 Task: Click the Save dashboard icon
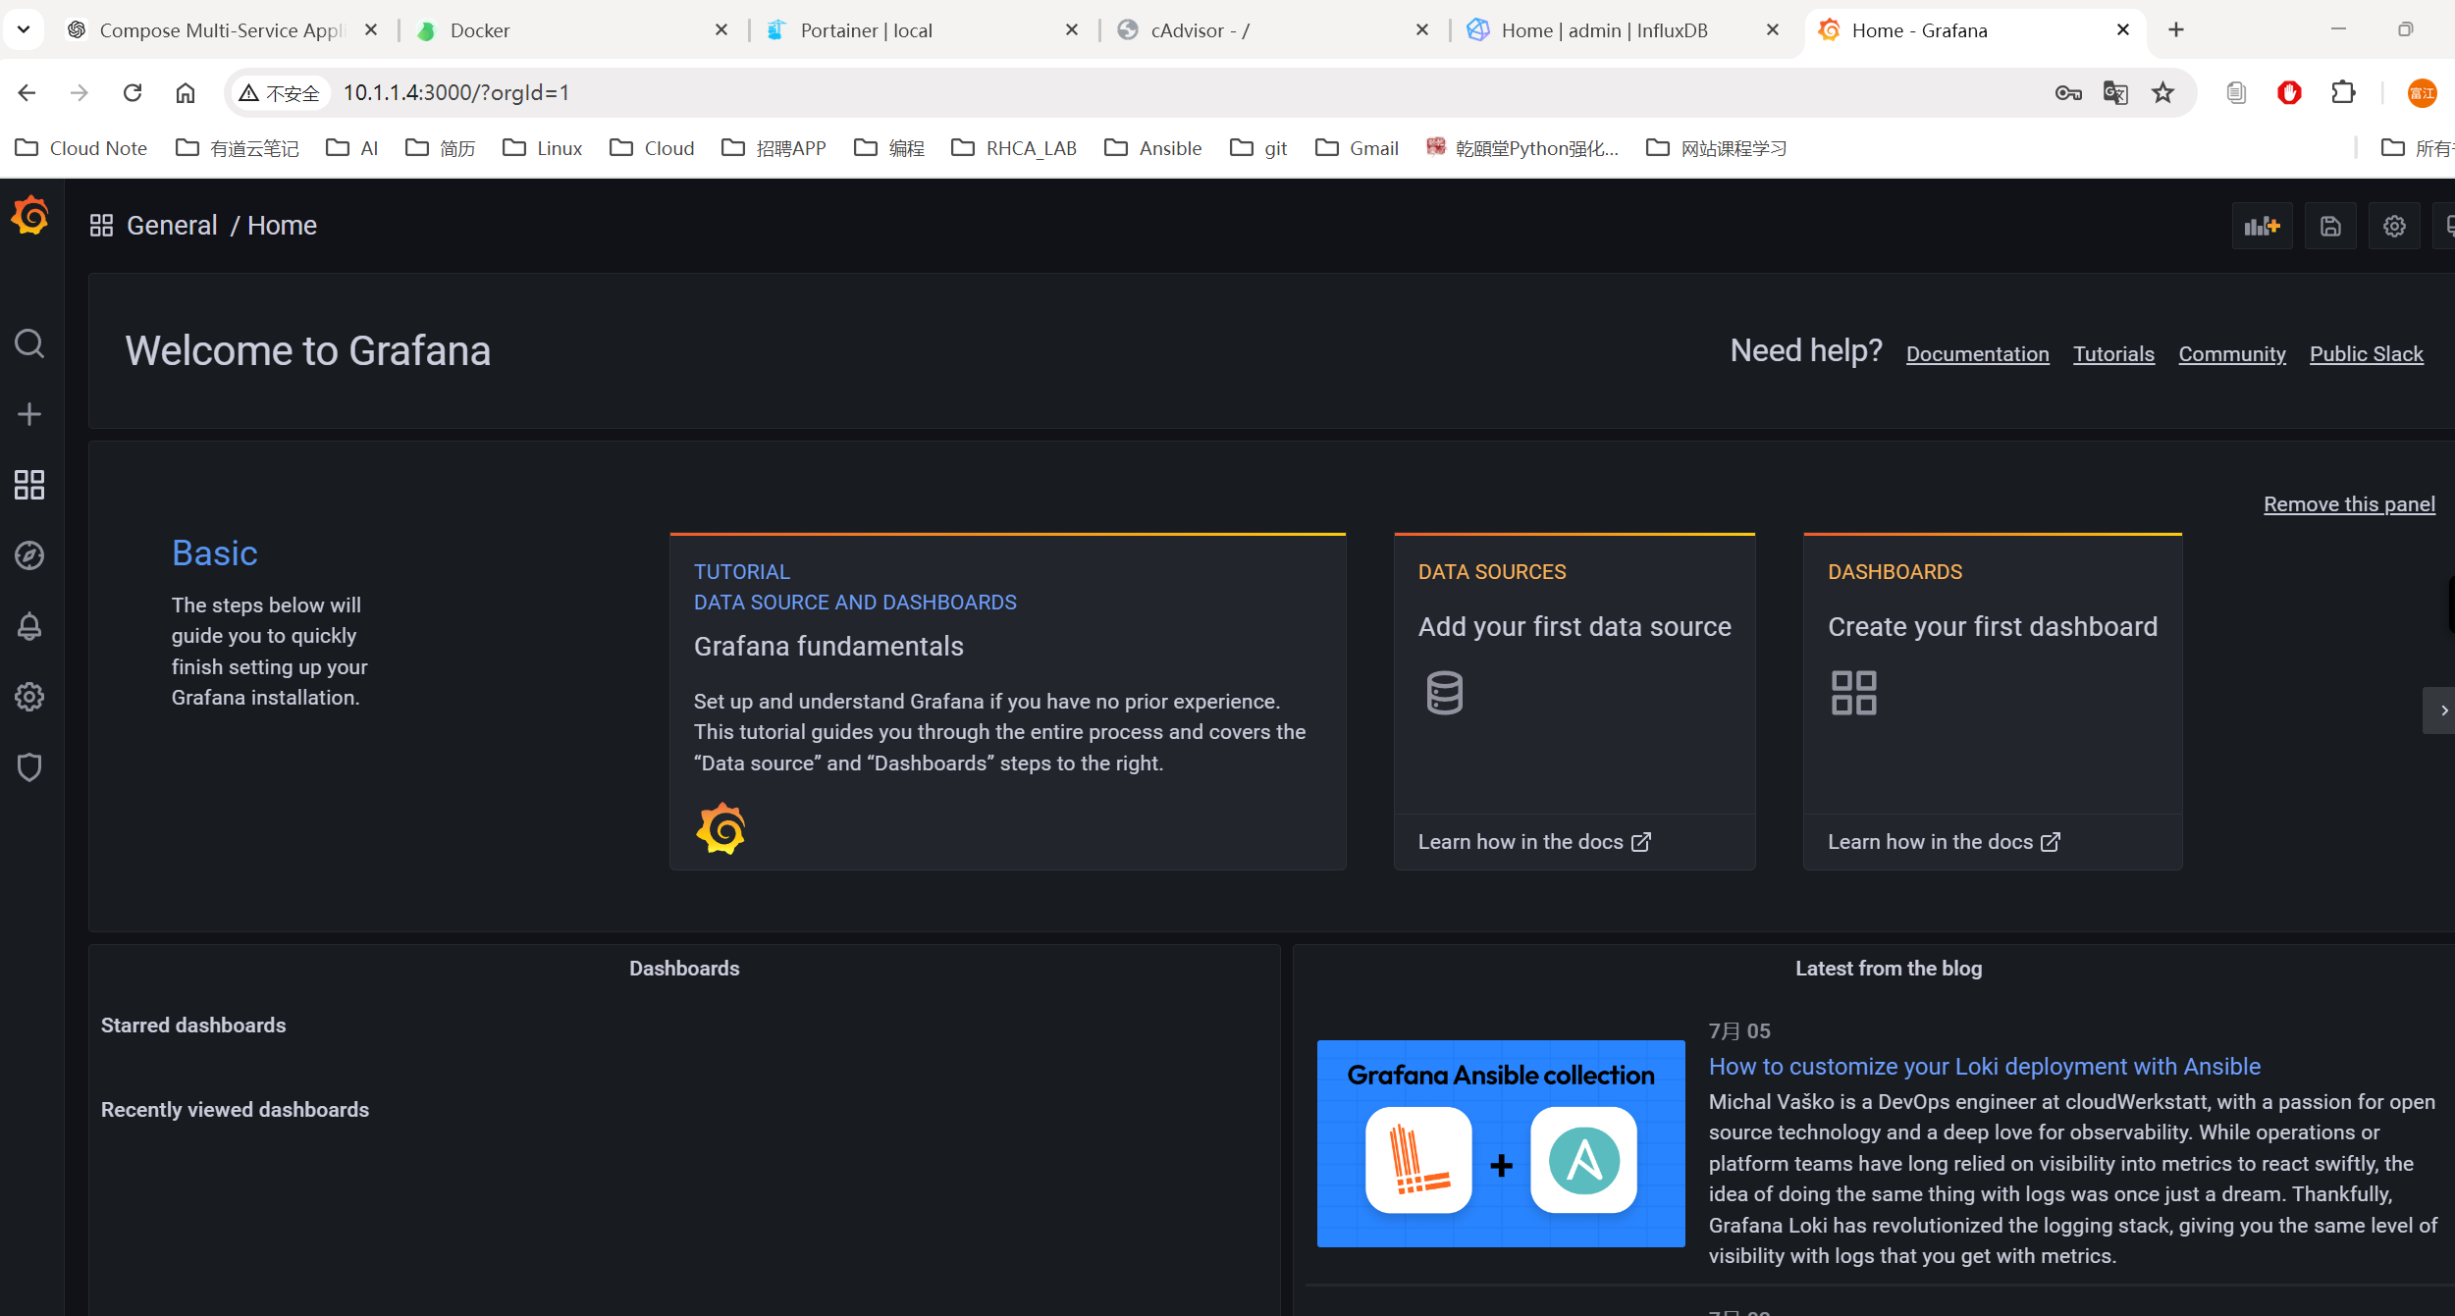click(x=2330, y=227)
